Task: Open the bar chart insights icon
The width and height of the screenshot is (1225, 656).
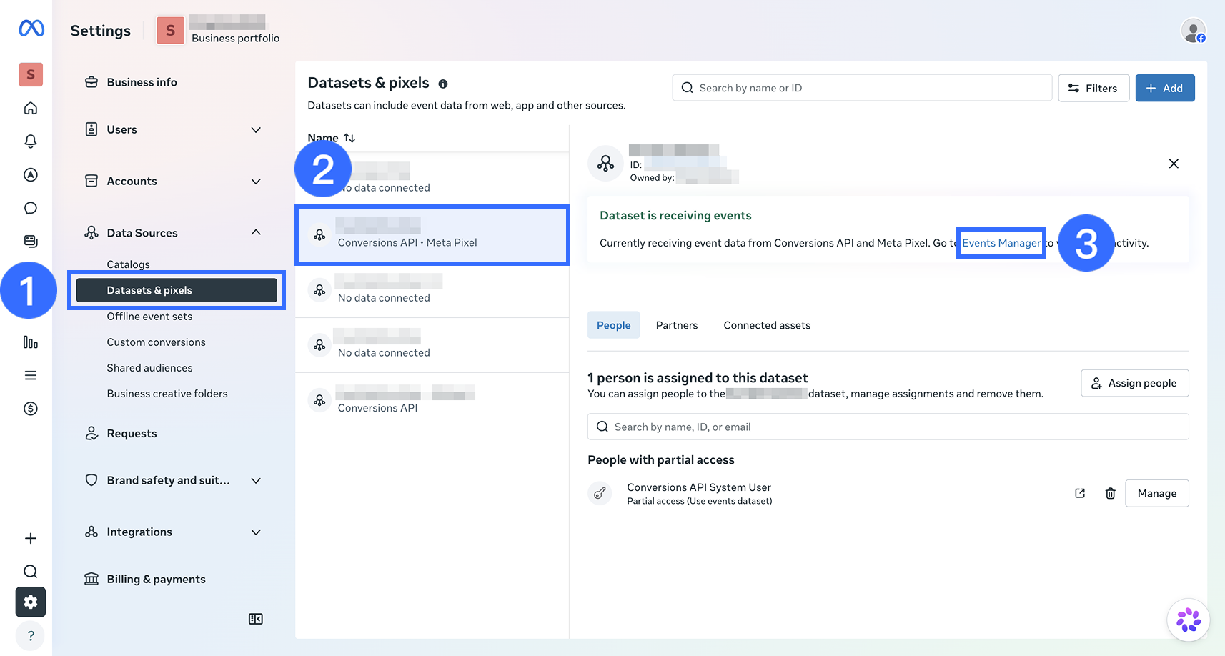Action: click(x=31, y=342)
